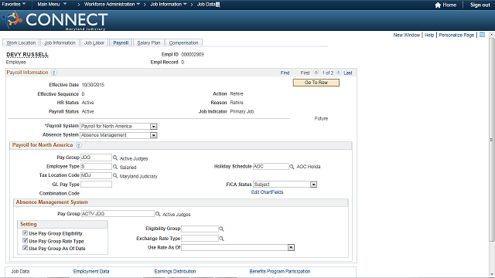Open help for Payroll Information section
The height and width of the screenshot is (278, 495).
[x=54, y=73]
